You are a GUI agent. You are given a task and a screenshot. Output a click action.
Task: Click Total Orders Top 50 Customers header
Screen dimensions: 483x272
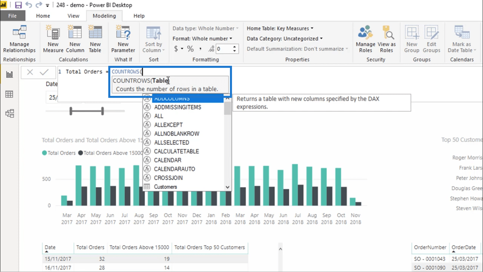pos(210,247)
